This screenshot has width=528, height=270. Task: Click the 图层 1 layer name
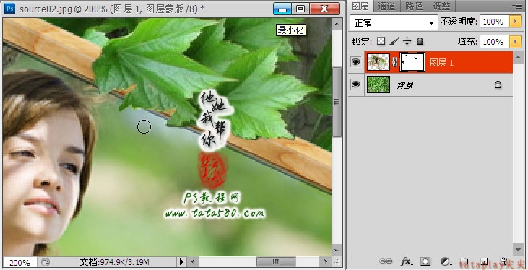[441, 63]
